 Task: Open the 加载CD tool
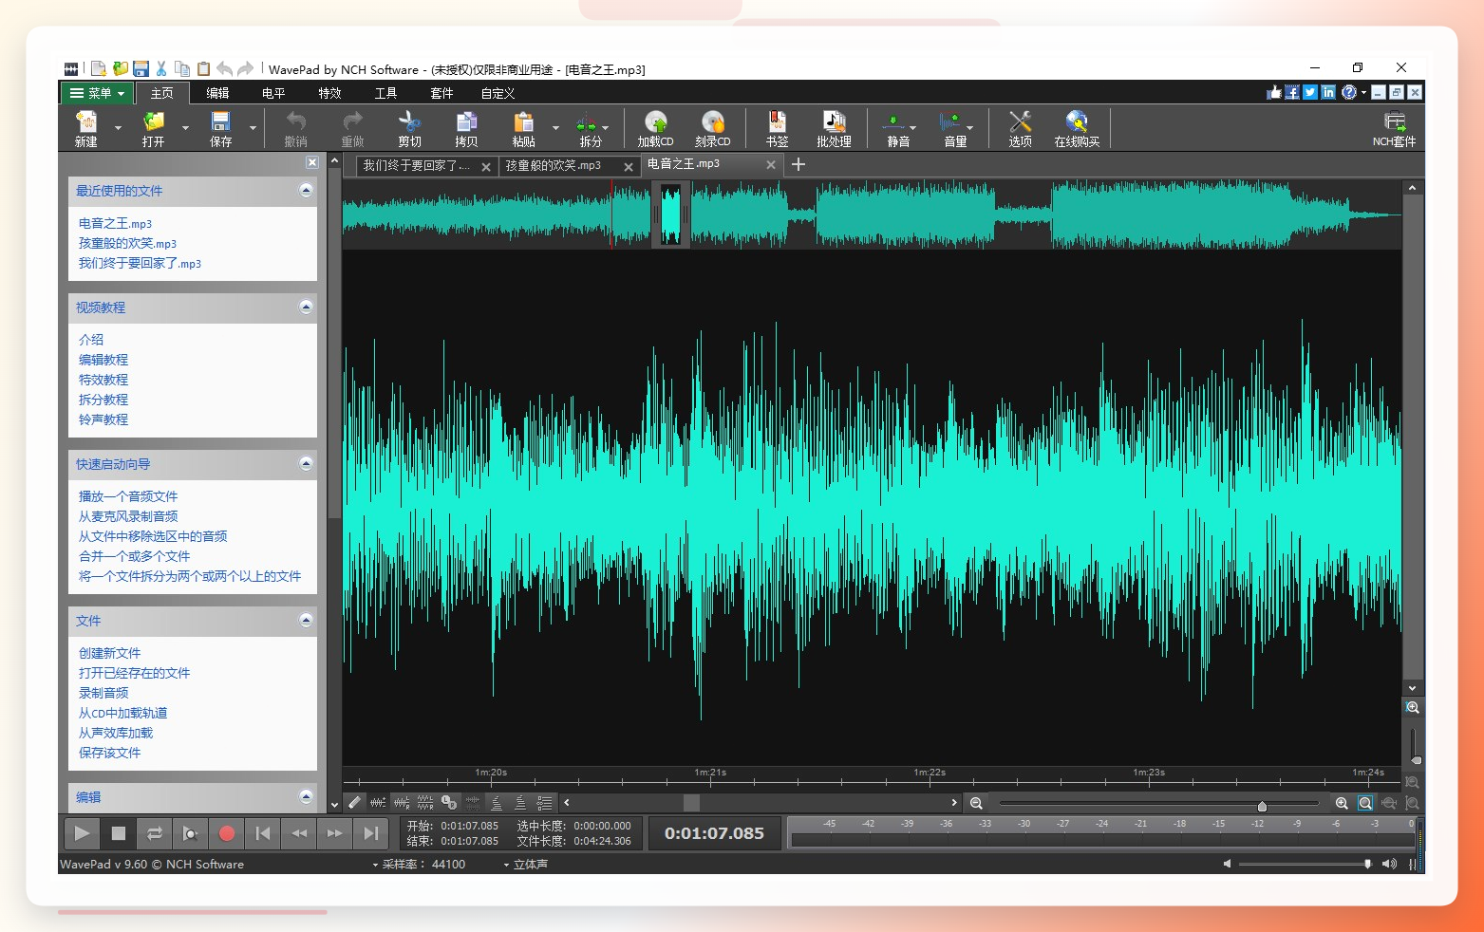pos(655,128)
